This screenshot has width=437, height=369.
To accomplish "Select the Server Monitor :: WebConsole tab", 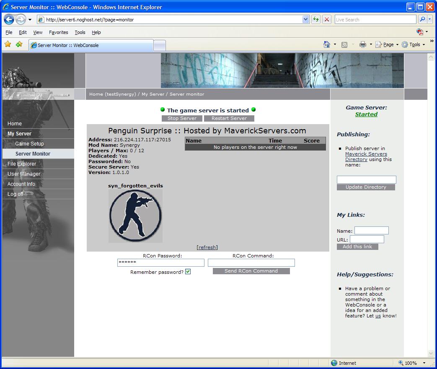I will click(91, 45).
